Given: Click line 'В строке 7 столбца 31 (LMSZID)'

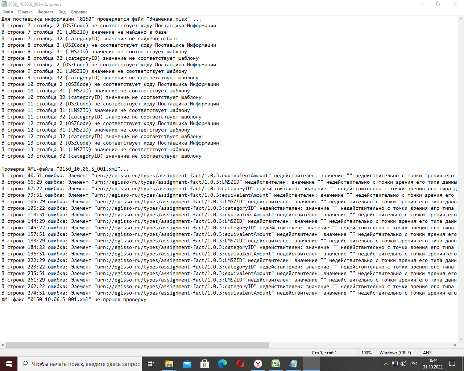Looking at the screenshot, I should click(84, 32).
